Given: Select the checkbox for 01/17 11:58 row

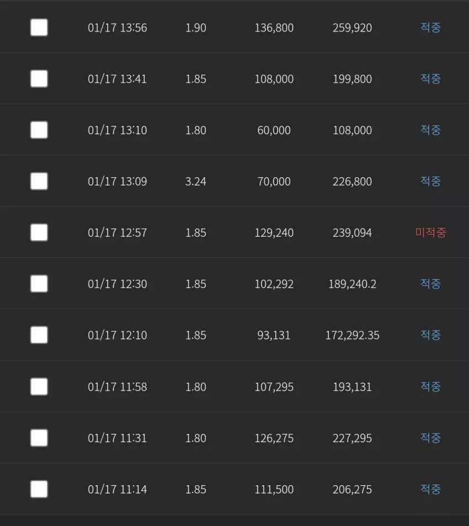Looking at the screenshot, I should tap(39, 386).
